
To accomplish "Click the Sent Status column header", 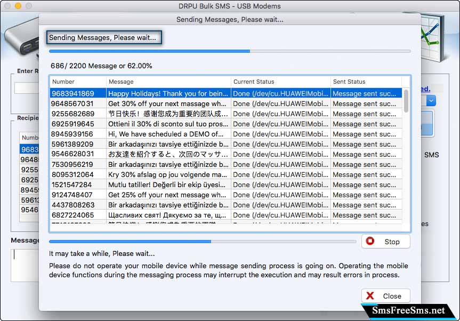I will pyautogui.click(x=366, y=82).
